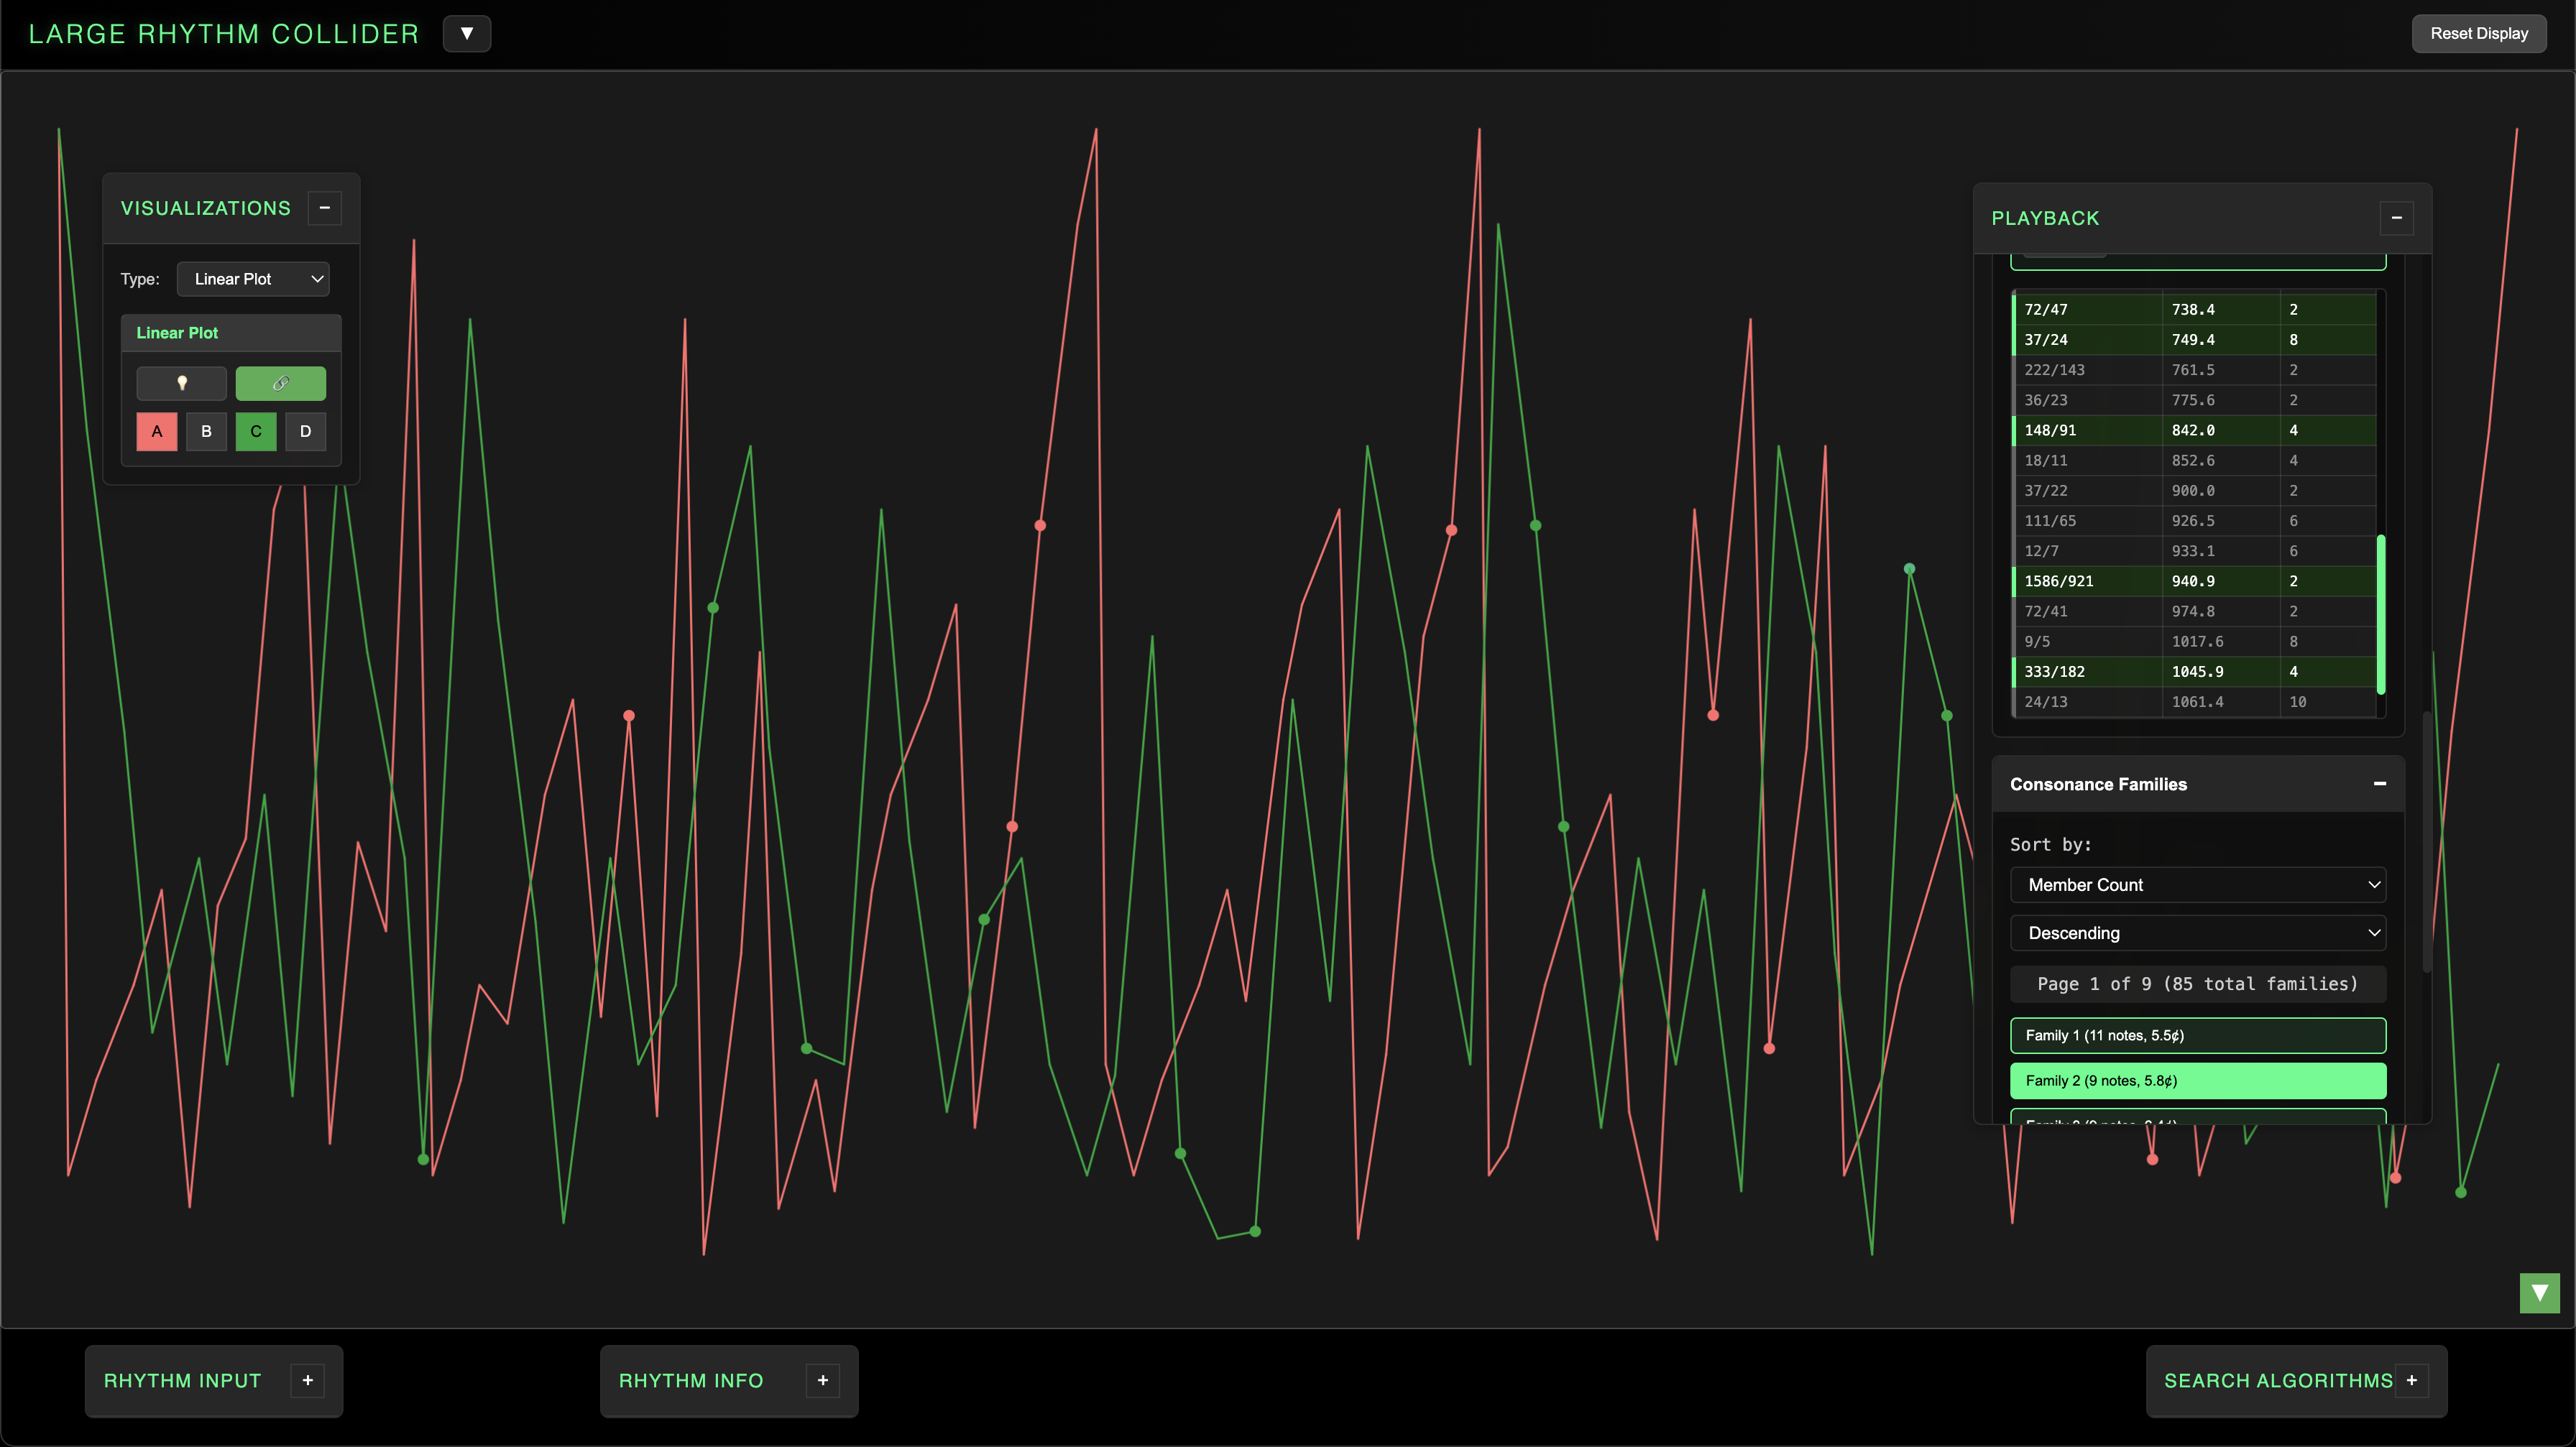Screen dimensions: 2576x1447
Task: Select Family 1 (11 notes, 5.5¢)
Action: [2197, 1035]
